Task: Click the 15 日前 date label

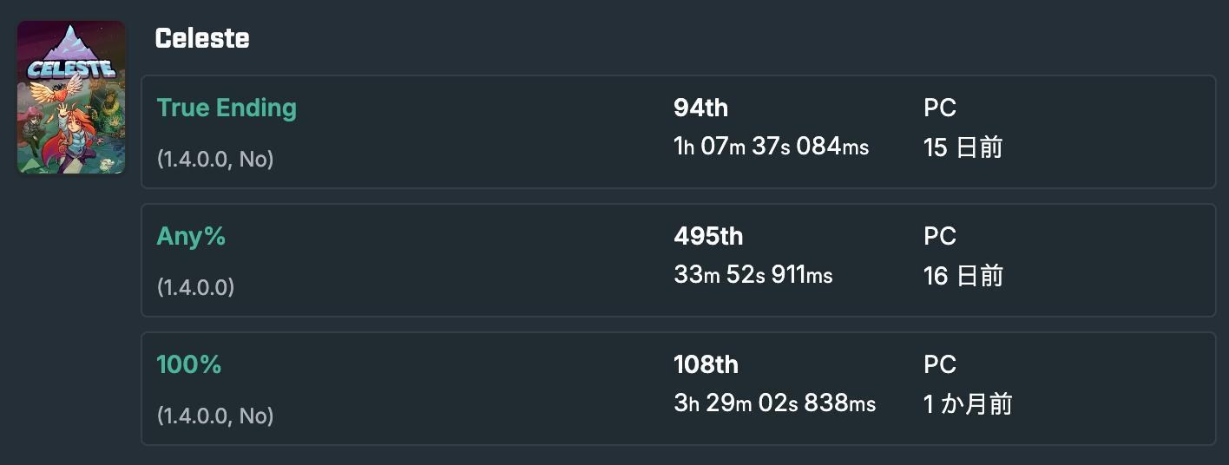Action: tap(963, 147)
